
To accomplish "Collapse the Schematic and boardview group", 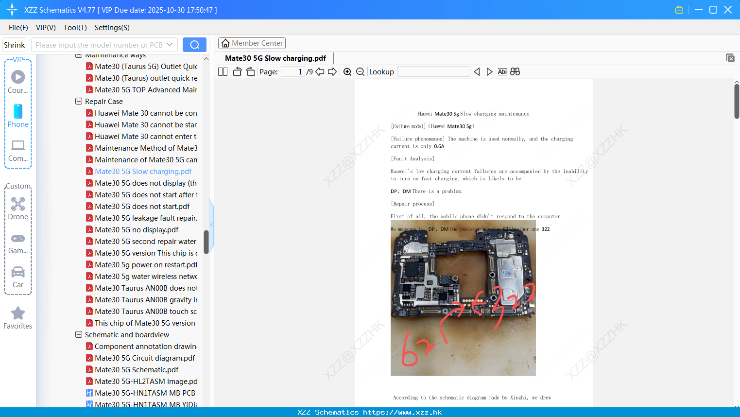I will (79, 335).
